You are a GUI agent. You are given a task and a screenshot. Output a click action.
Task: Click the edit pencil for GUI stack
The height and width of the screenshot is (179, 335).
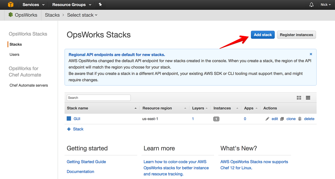pyautogui.click(x=267, y=119)
